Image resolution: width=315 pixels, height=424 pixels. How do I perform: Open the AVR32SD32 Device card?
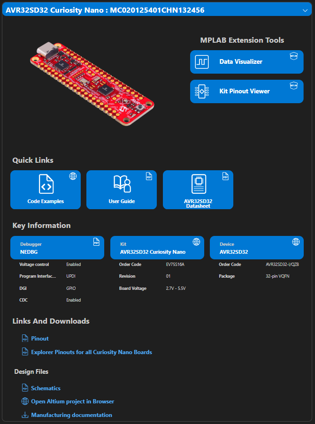coord(257,248)
